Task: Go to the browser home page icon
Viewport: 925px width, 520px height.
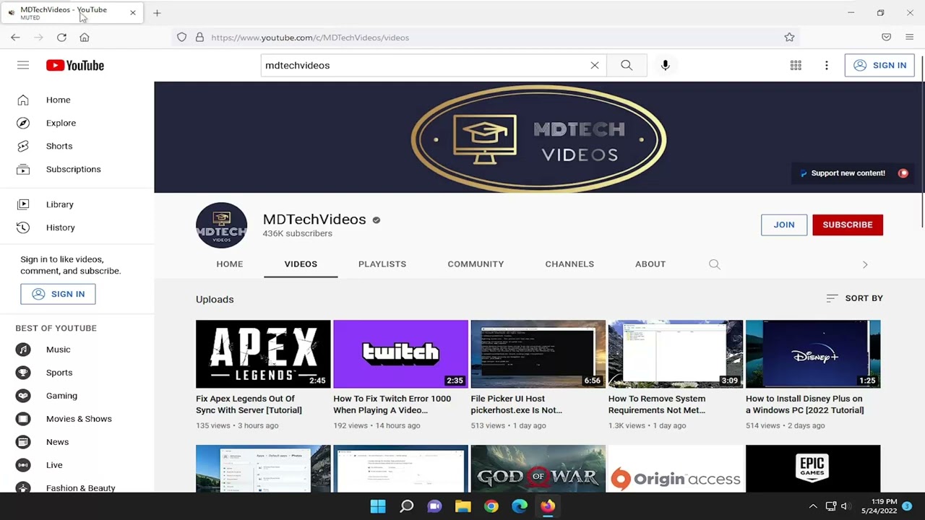Action: point(85,37)
